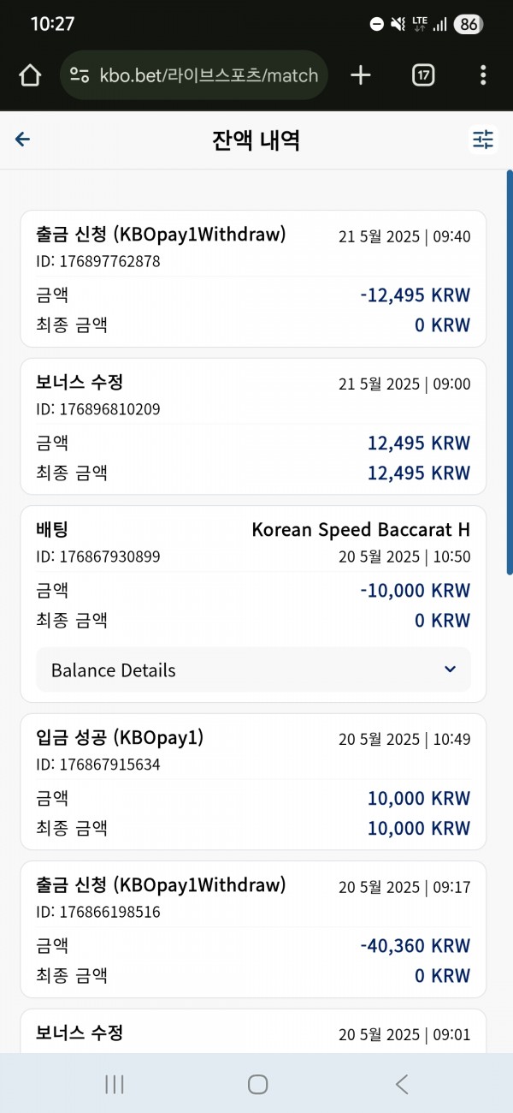Tap the Android back navigation button
The width and height of the screenshot is (513, 1113).
pyautogui.click(x=401, y=1084)
